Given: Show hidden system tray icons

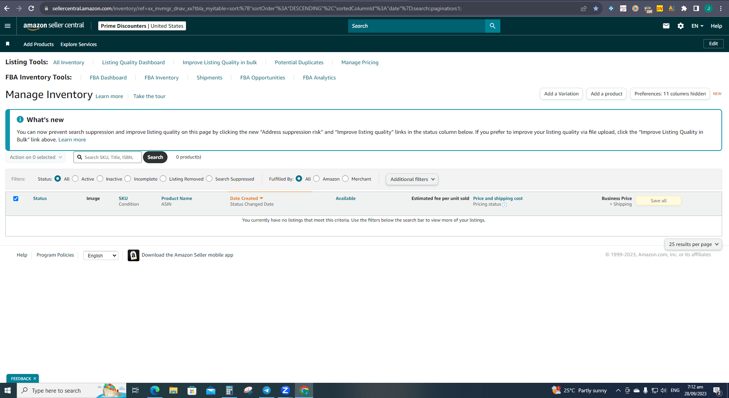Looking at the screenshot, I should point(618,390).
